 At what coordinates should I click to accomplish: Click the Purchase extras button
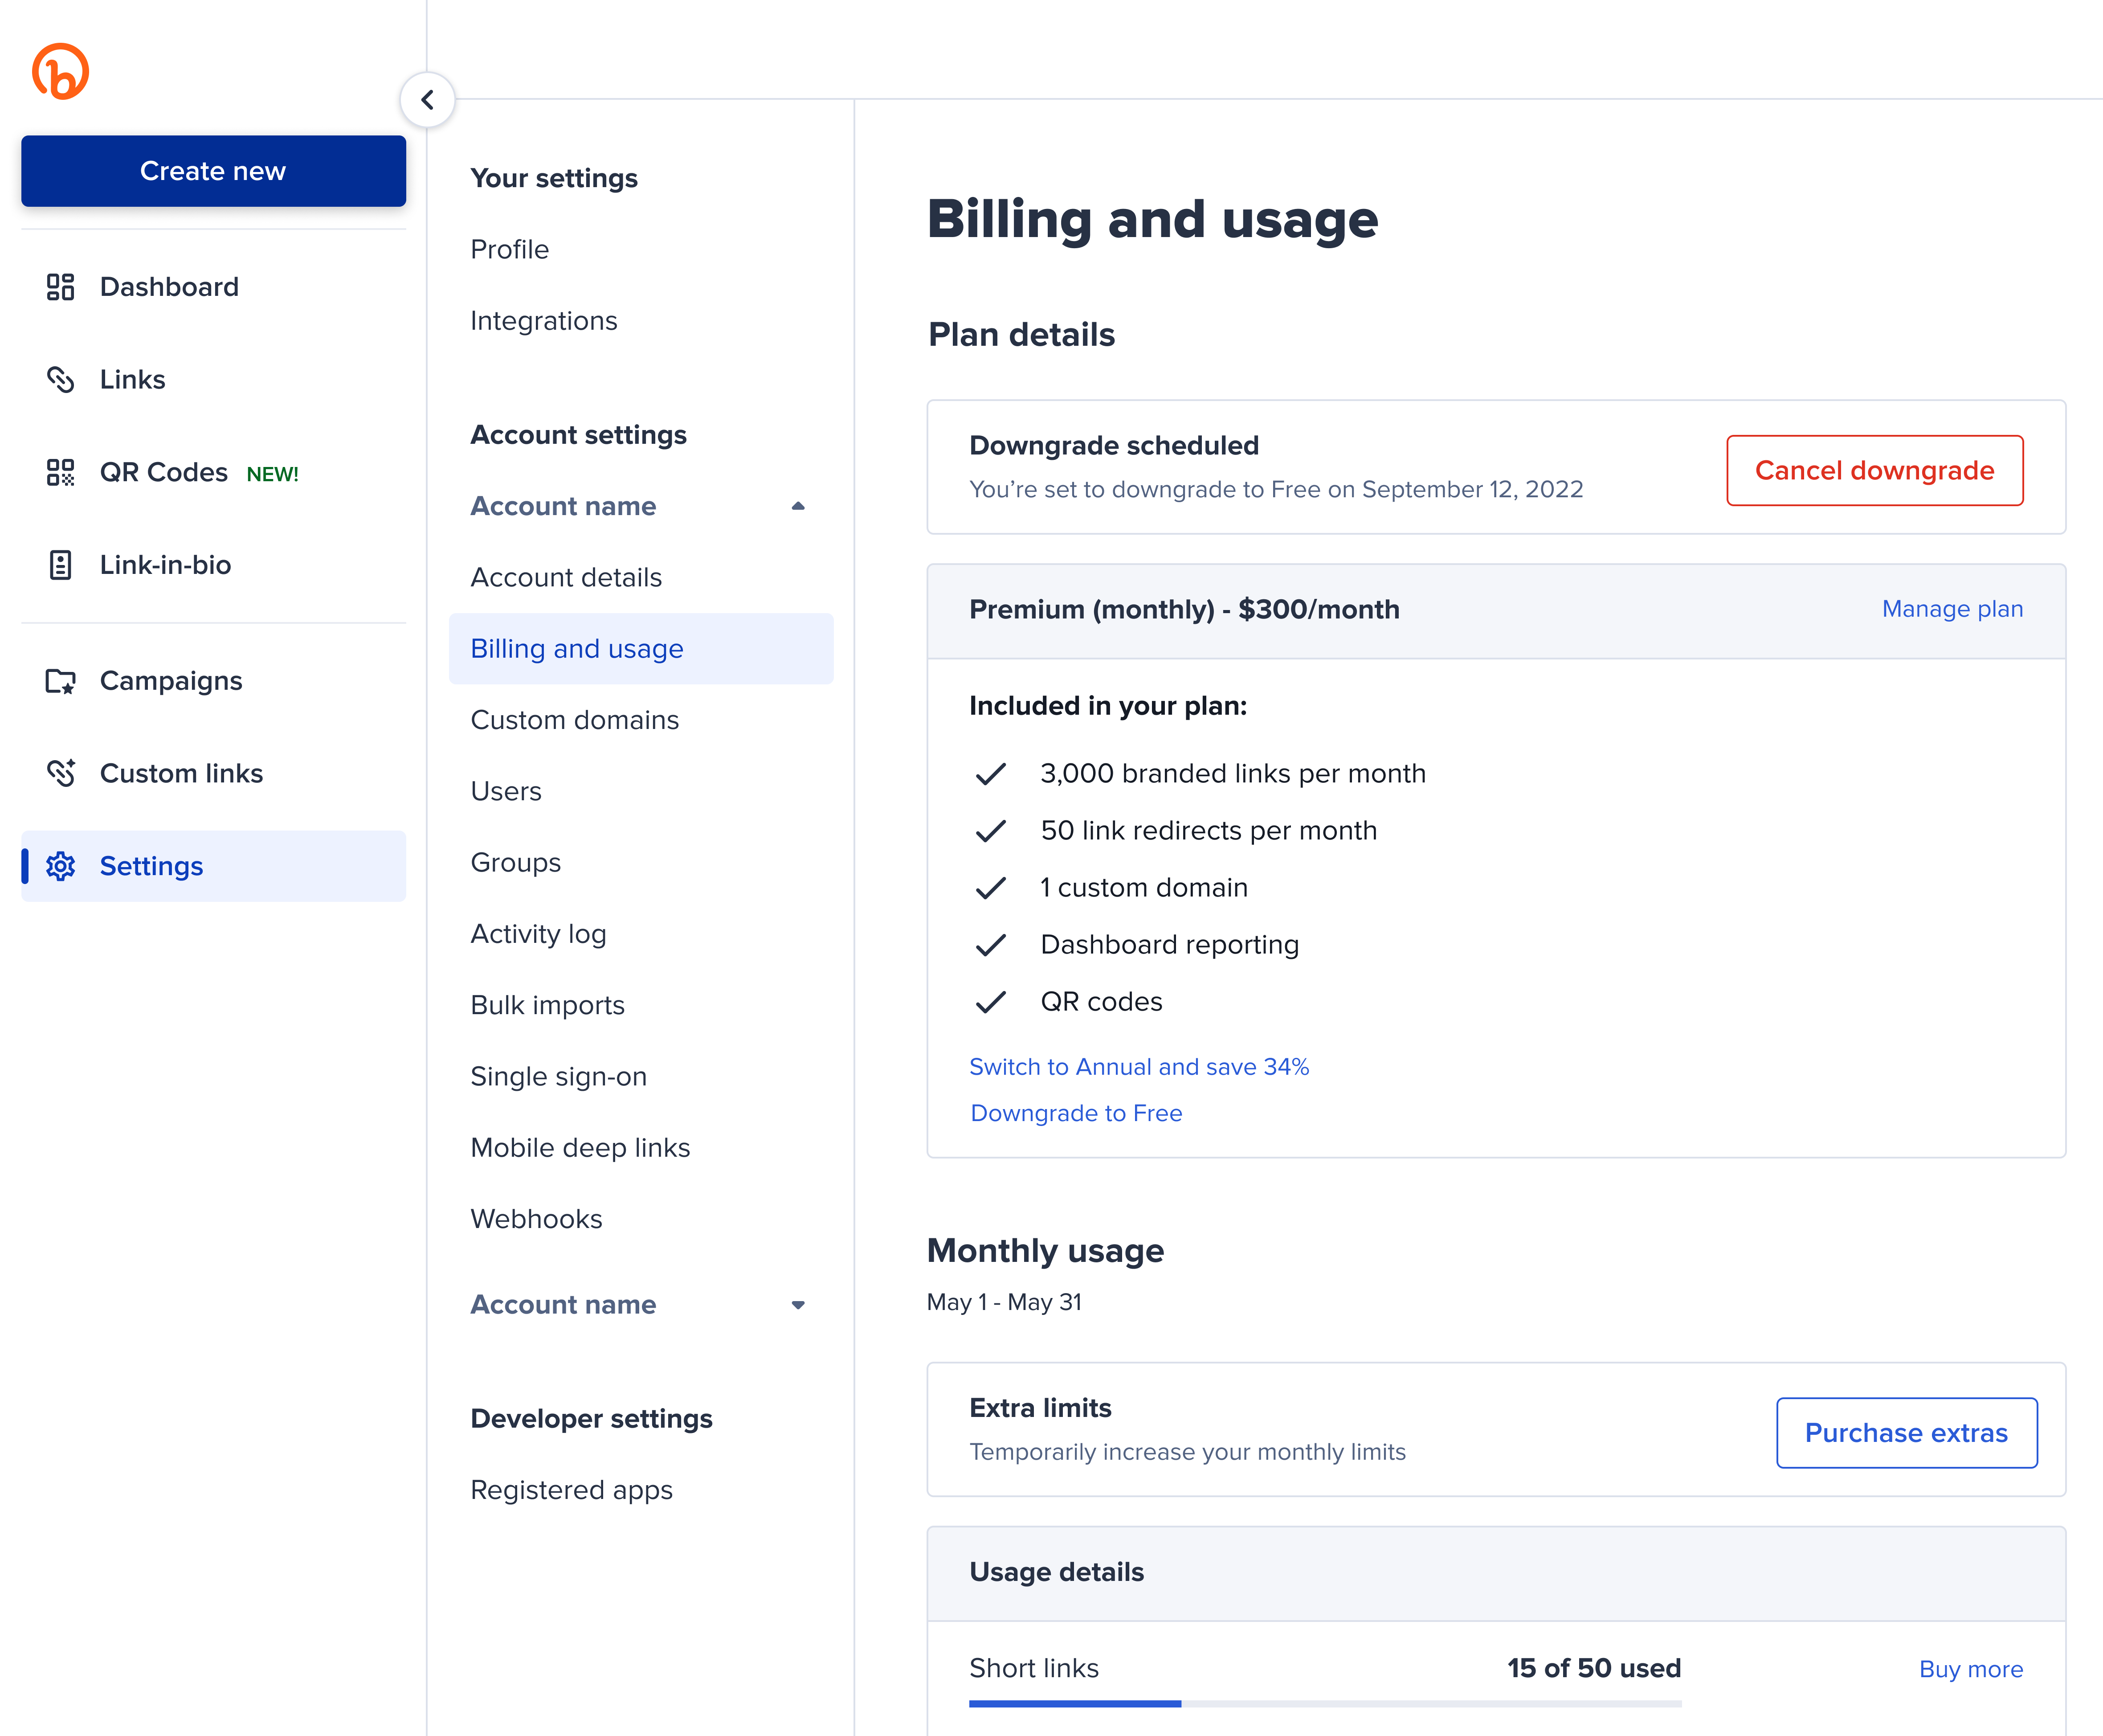(x=1906, y=1433)
